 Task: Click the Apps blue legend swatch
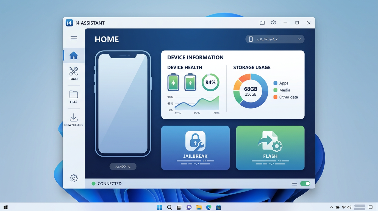click(276, 83)
